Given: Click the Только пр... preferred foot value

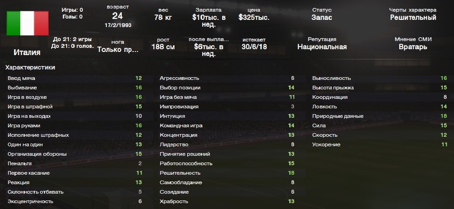Looking at the screenshot, I should click(x=118, y=50).
